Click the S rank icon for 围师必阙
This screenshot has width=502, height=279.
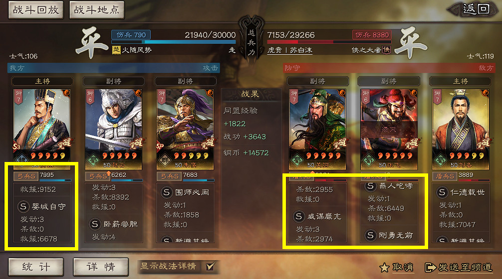(167, 192)
